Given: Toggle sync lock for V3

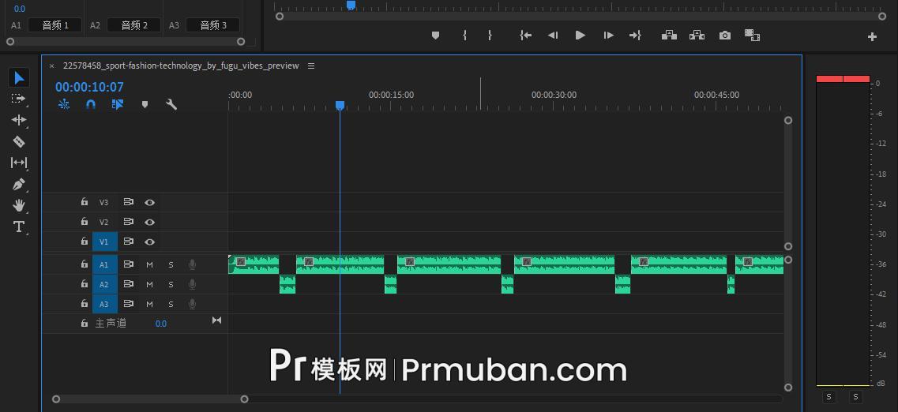Looking at the screenshot, I should point(128,202).
